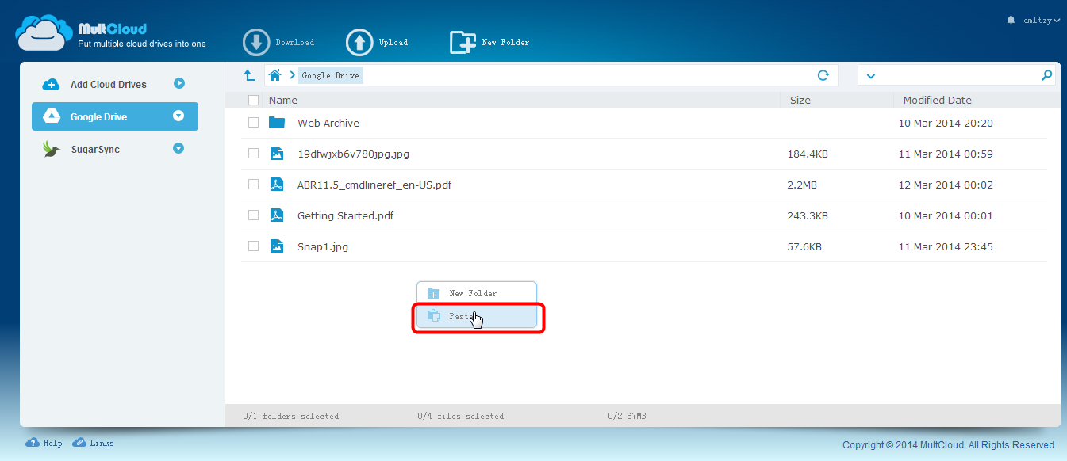Viewport: 1067px width, 461px height.
Task: Expand the Google Drive dropdown arrow
Action: click(178, 116)
